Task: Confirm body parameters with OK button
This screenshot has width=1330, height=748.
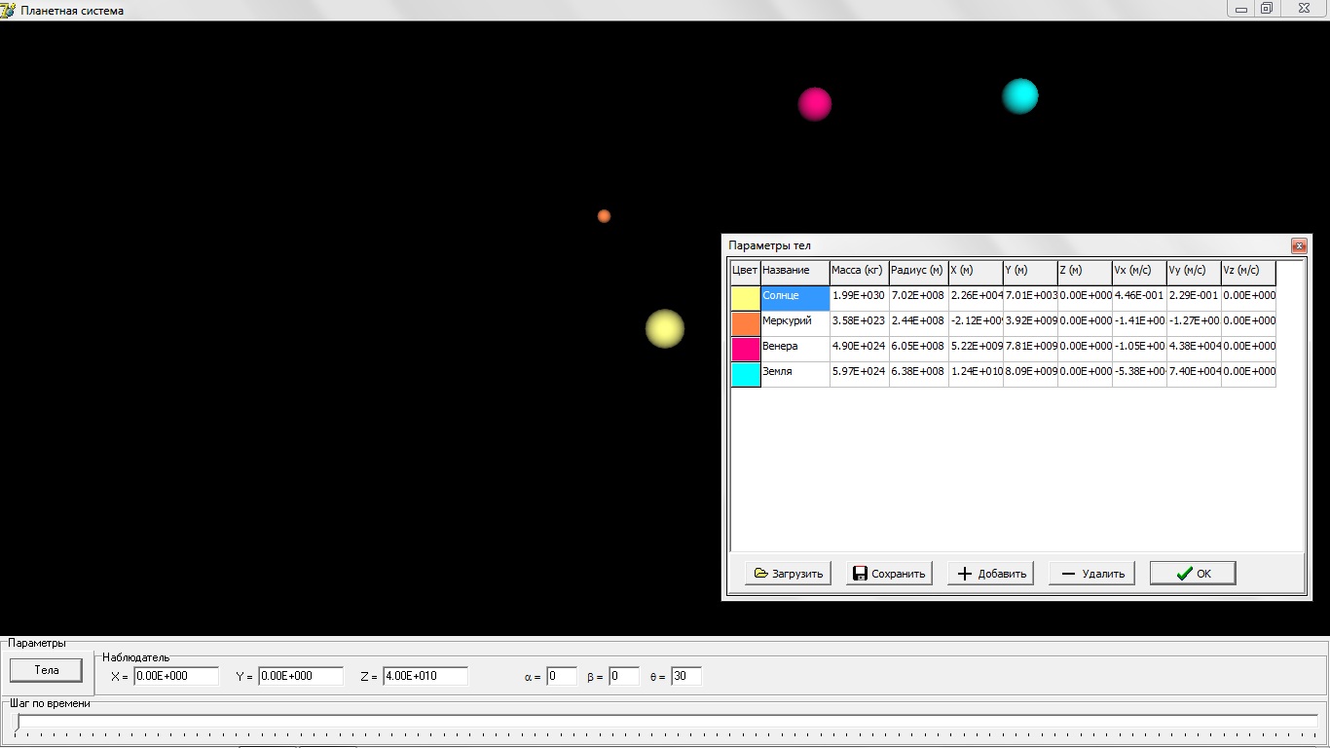Action: [1193, 574]
